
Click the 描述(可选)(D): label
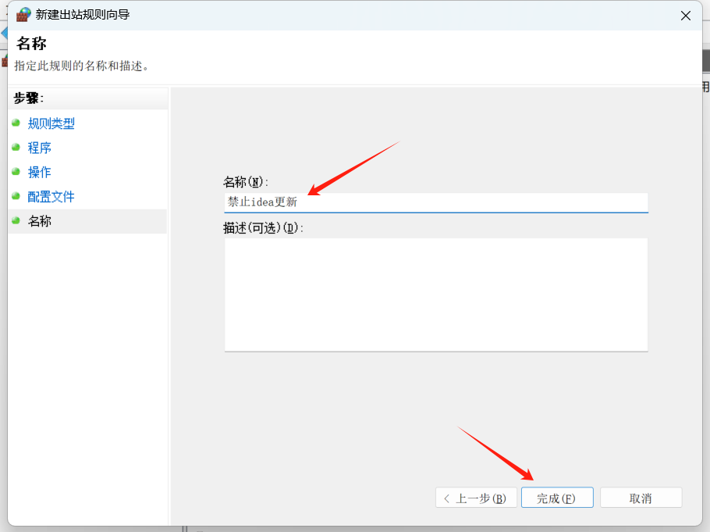point(263,228)
